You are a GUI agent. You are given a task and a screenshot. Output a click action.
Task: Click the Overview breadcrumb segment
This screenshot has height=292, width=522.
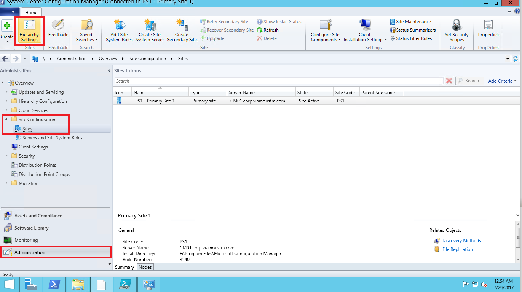[x=108, y=59]
